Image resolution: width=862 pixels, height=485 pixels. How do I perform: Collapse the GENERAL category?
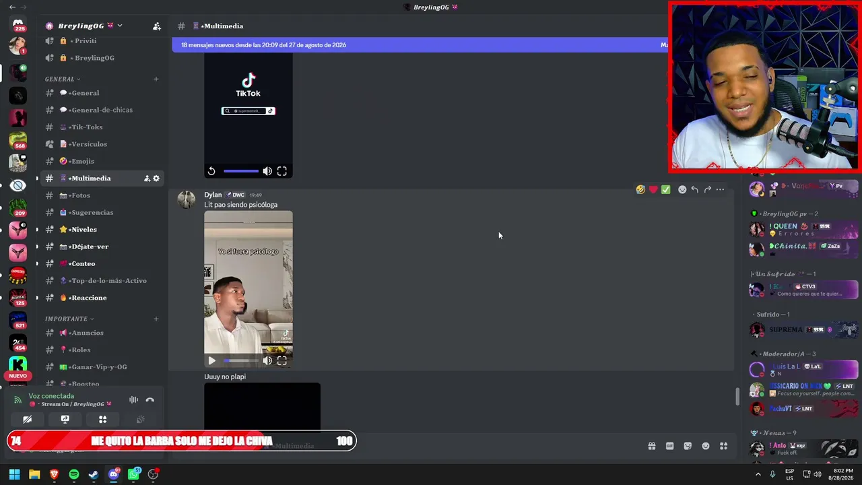coord(63,79)
